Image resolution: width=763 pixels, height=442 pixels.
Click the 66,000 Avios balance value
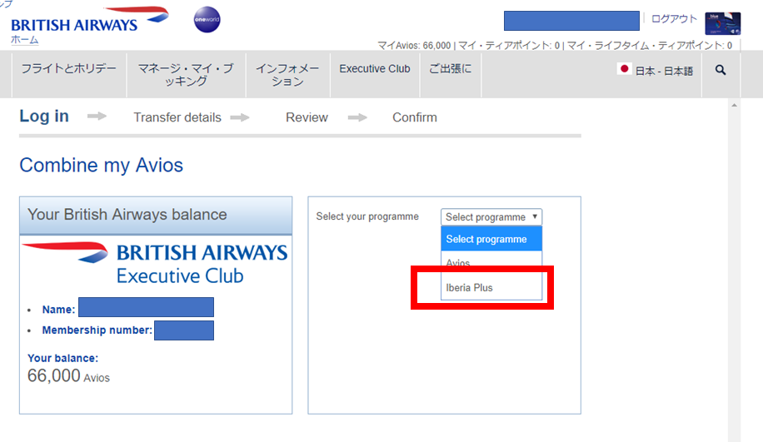pos(68,376)
